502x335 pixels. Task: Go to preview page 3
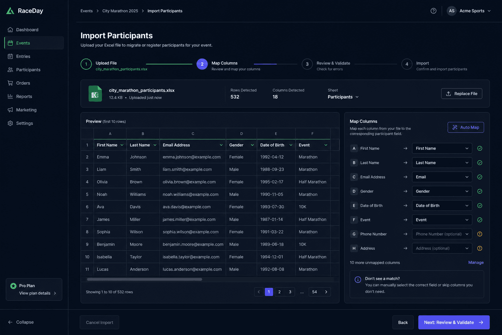point(290,292)
